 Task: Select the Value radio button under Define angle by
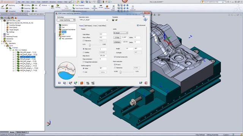[x=84, y=68]
